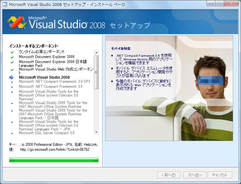Select Office system Runtime Language Pack - JPN

pyautogui.click(x=49, y=125)
